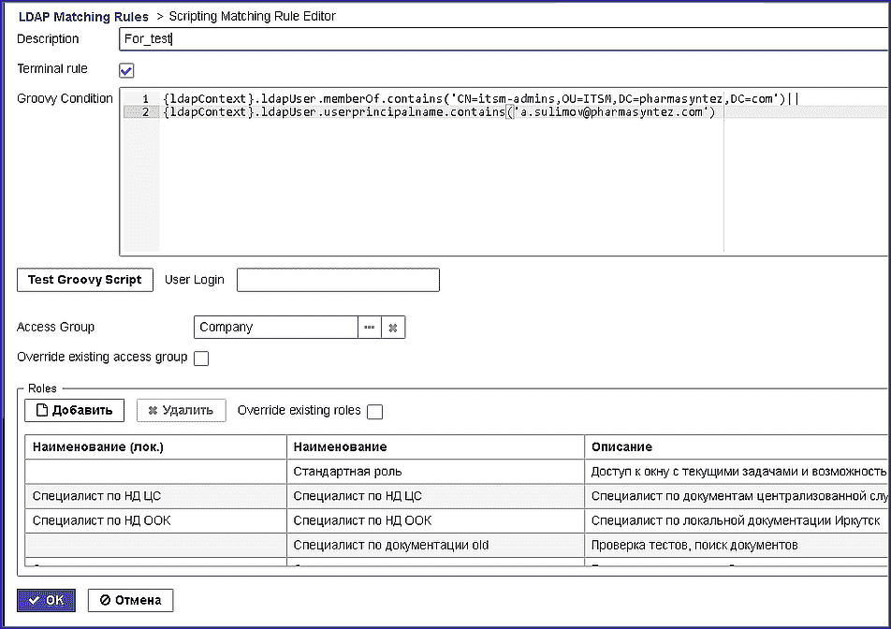Uncheck the Terminal rule checkbox
This screenshot has width=891, height=629.
coord(126,70)
